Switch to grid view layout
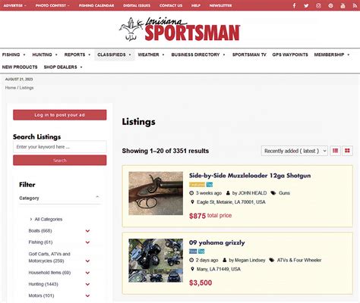The width and height of the screenshot is (360, 303). [347, 151]
